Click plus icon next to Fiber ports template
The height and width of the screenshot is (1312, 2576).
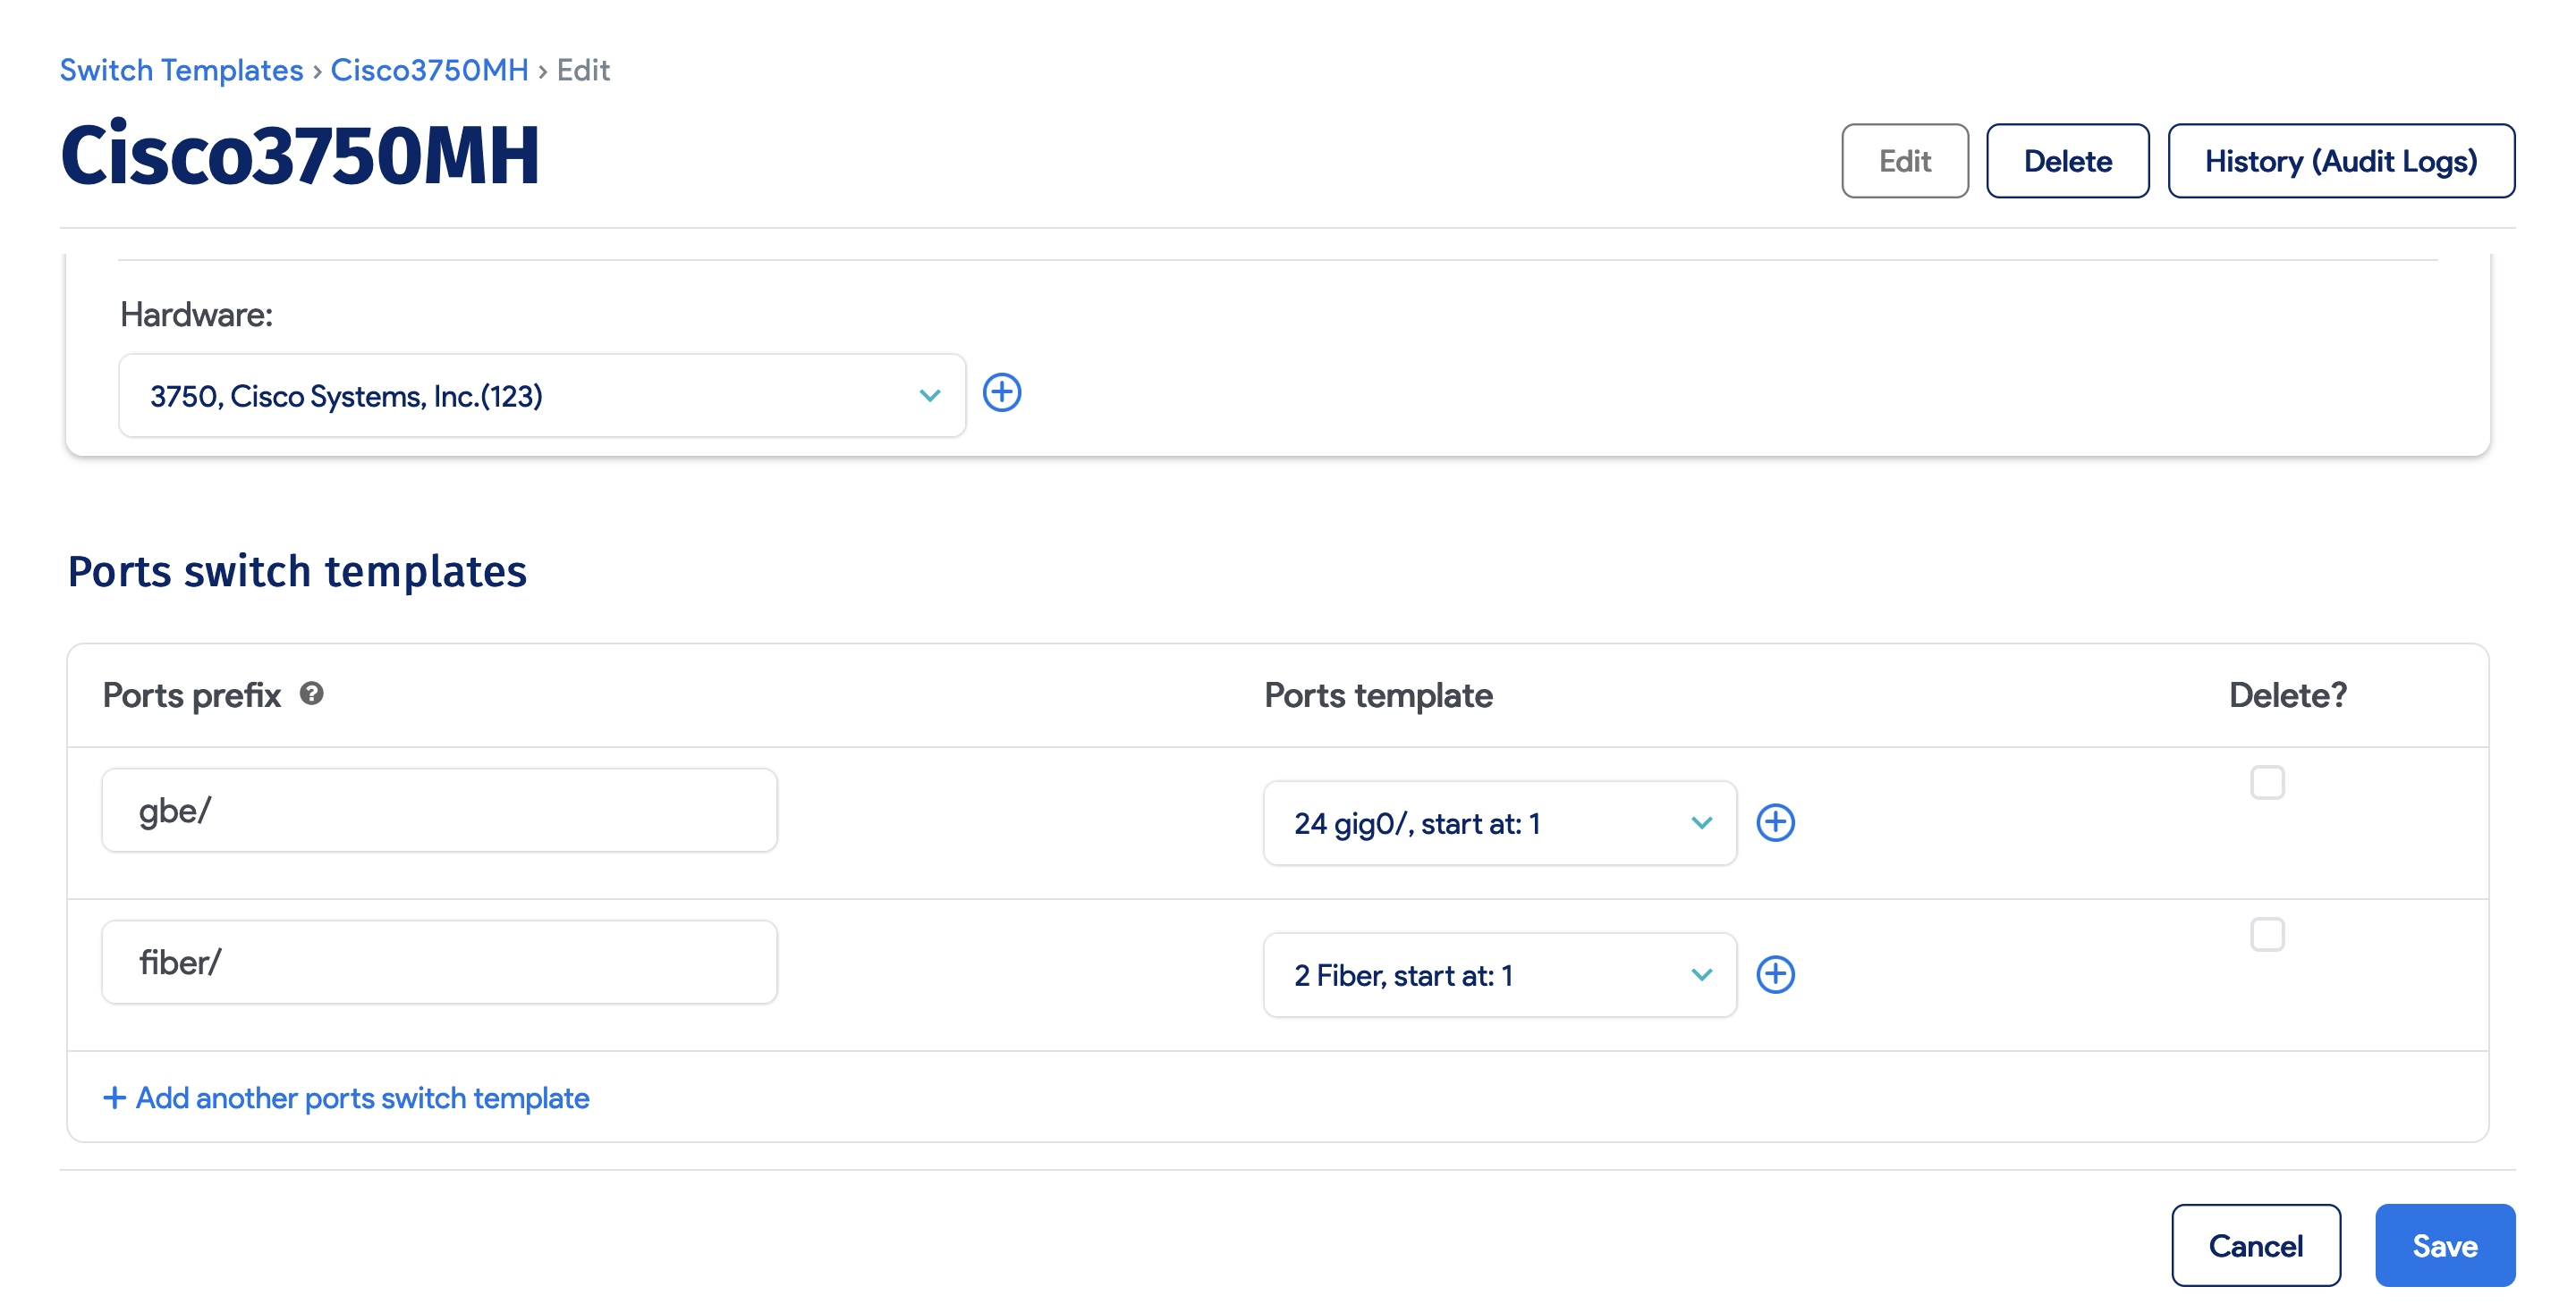[x=1775, y=974]
